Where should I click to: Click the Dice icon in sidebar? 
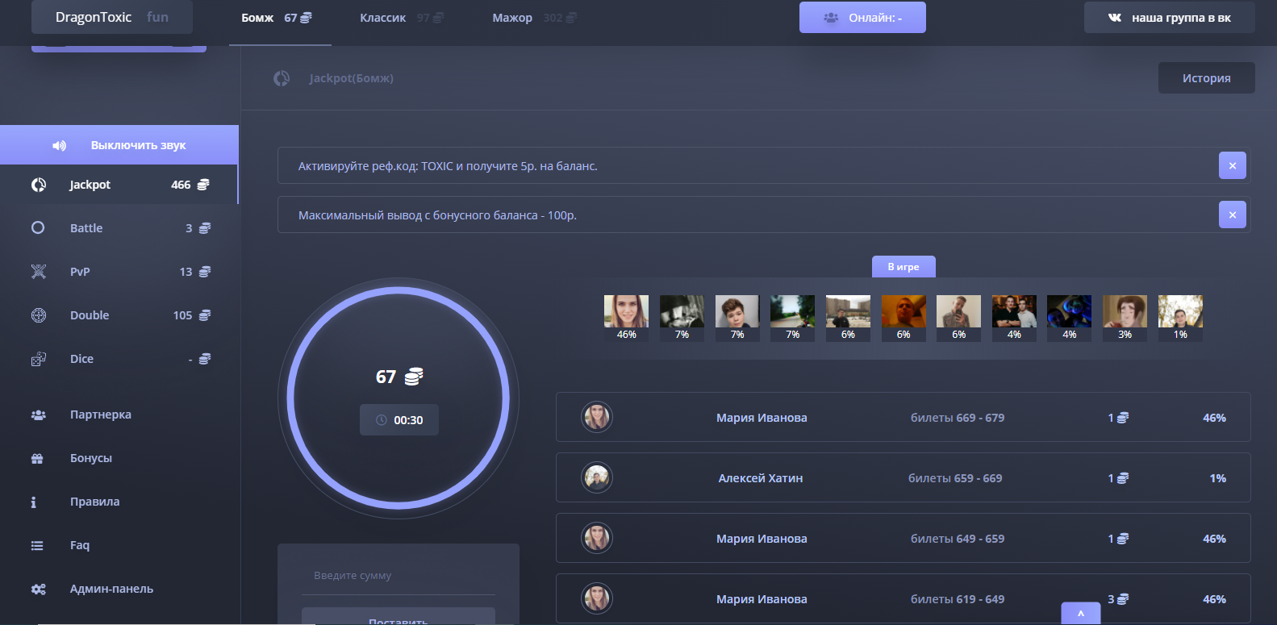(39, 359)
